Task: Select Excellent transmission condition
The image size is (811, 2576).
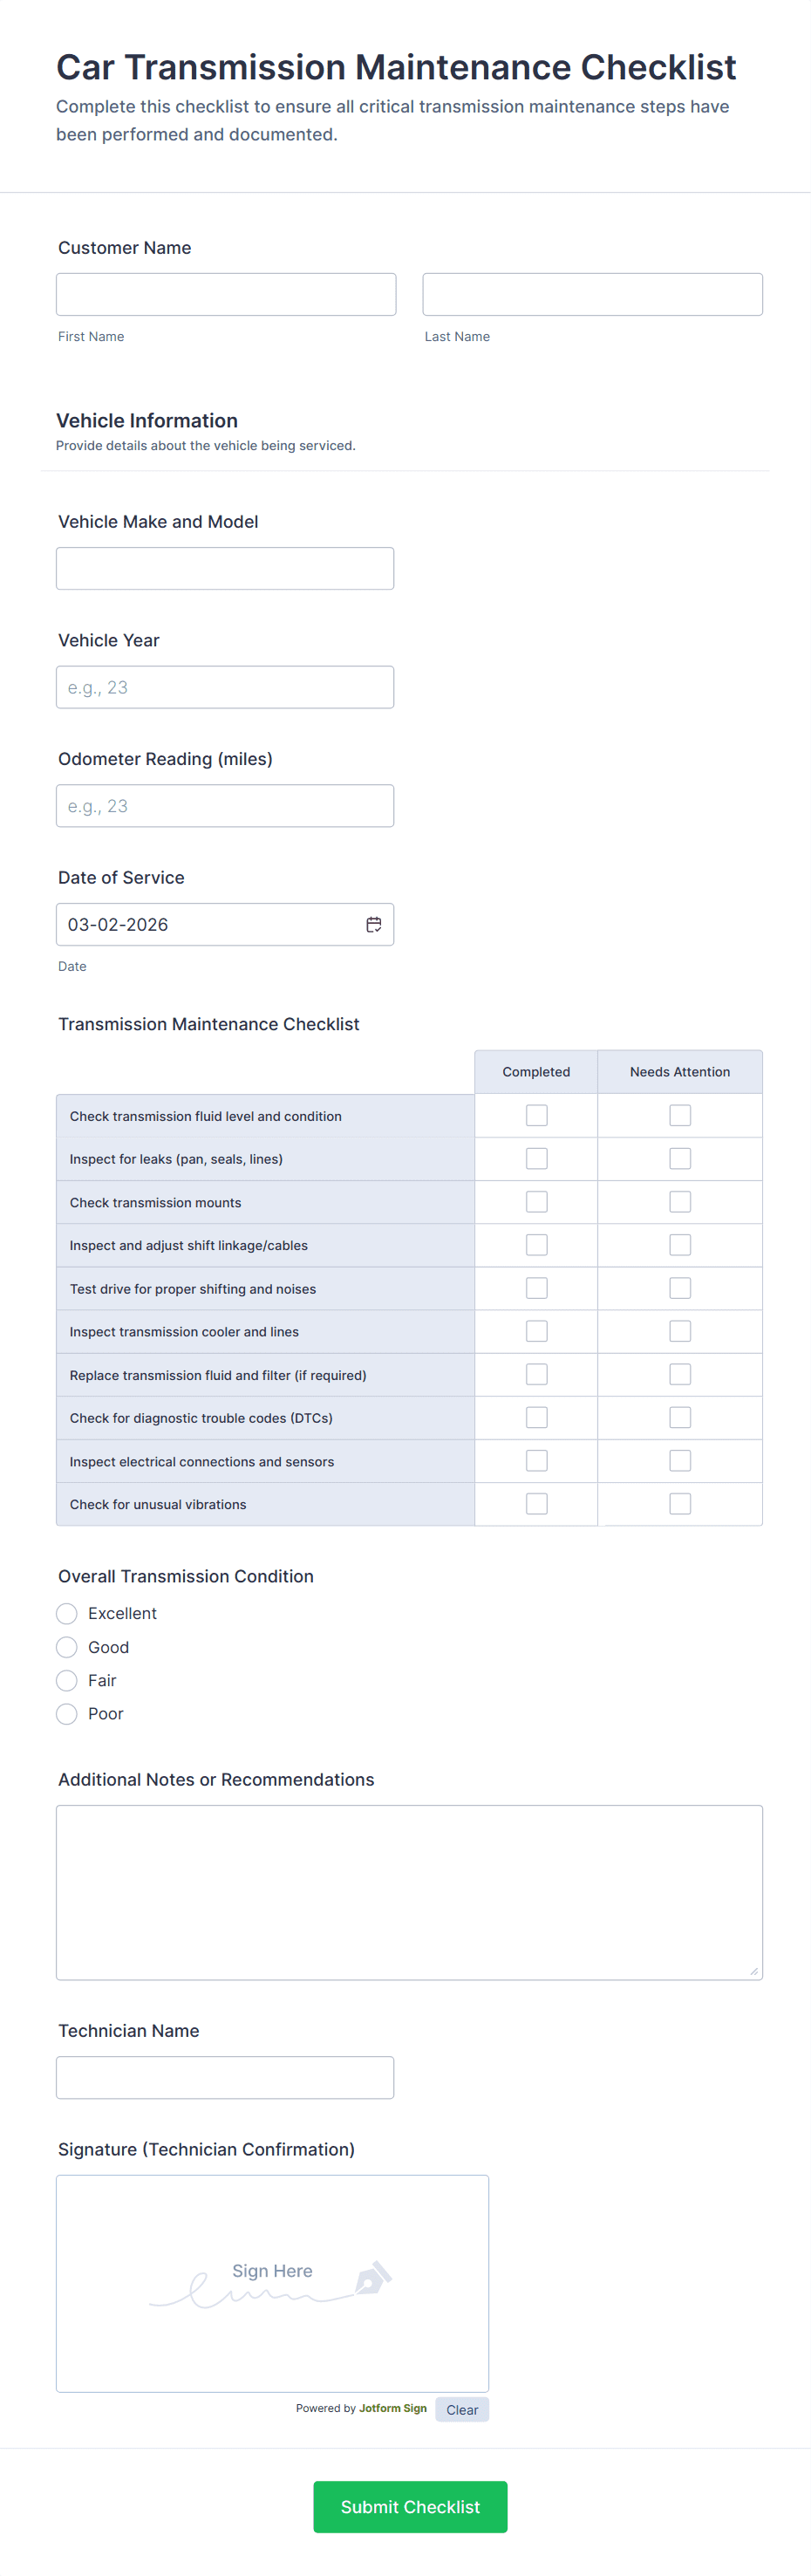Action: click(x=67, y=1613)
